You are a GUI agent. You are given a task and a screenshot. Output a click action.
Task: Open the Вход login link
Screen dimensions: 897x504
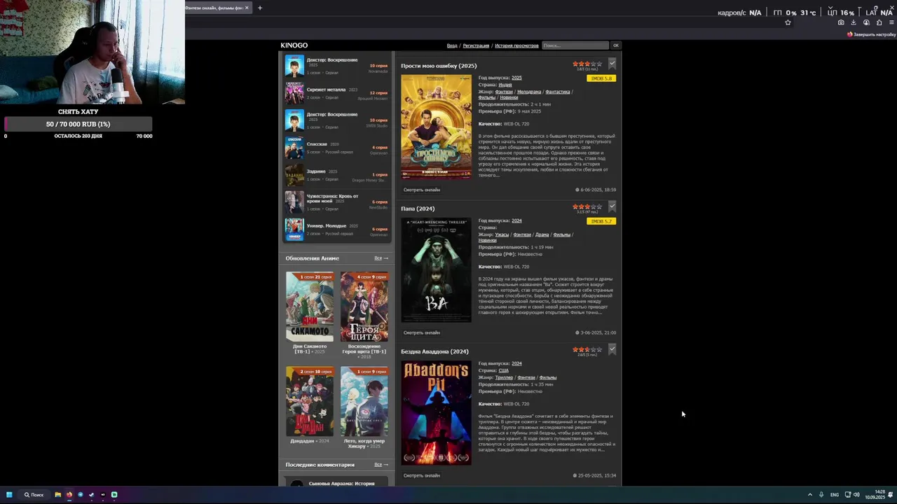coord(452,45)
